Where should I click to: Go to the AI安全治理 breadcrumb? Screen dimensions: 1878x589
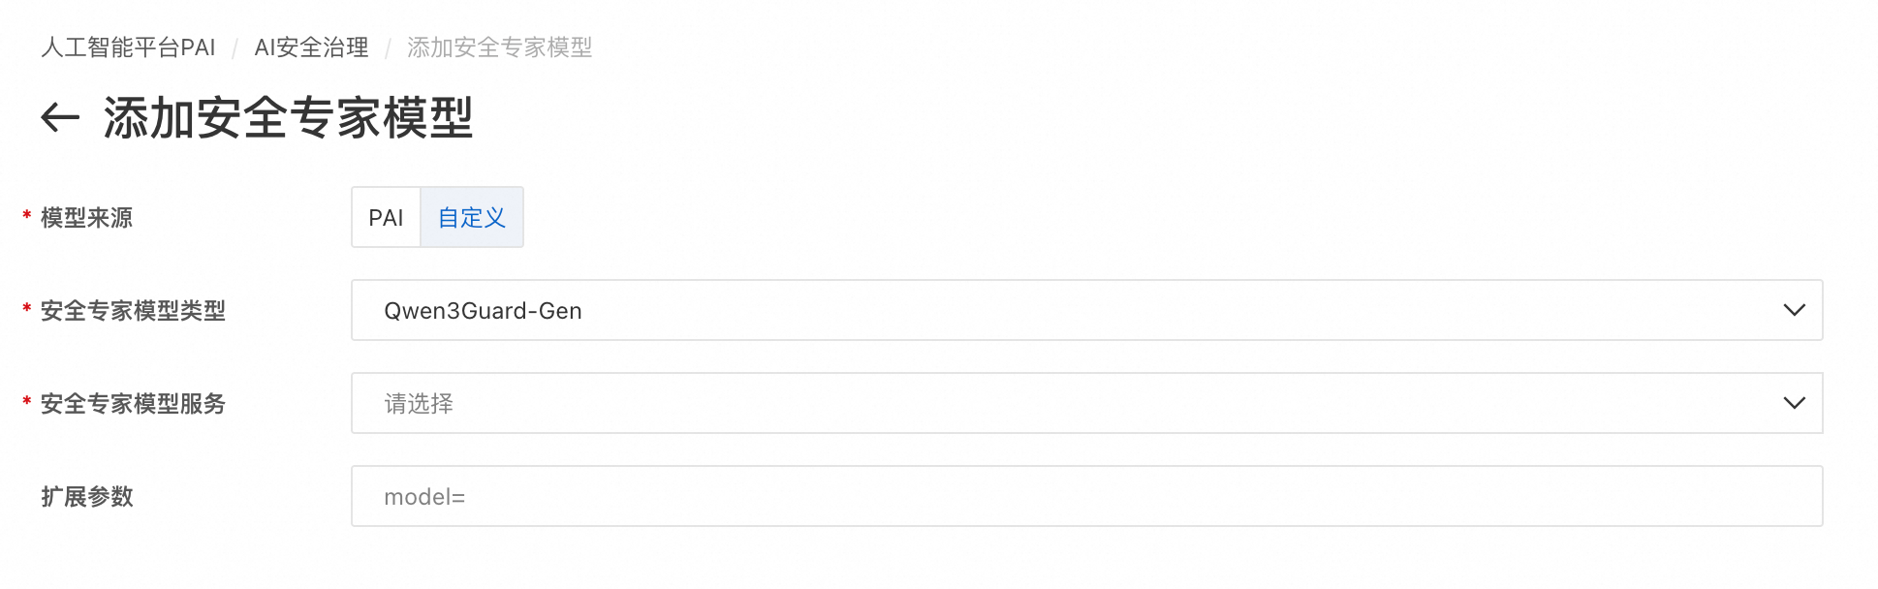[311, 47]
